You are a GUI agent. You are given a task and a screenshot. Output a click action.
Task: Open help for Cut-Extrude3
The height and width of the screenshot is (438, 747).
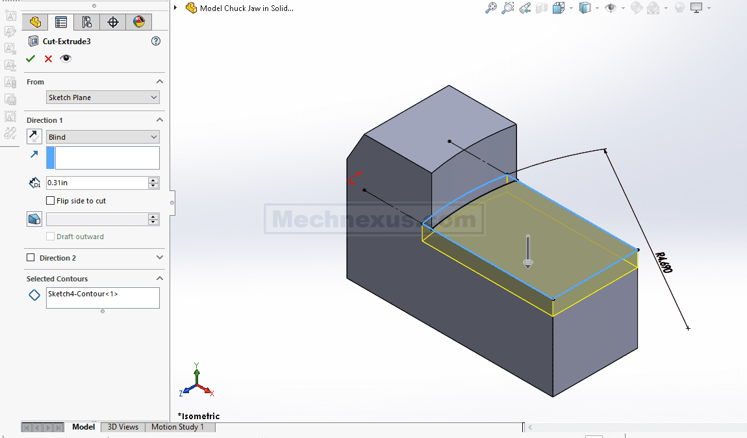pos(156,41)
